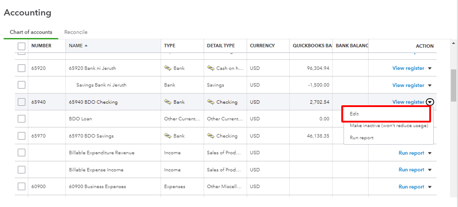Select Make inactive in the action menu
458x207 pixels.
[389, 126]
